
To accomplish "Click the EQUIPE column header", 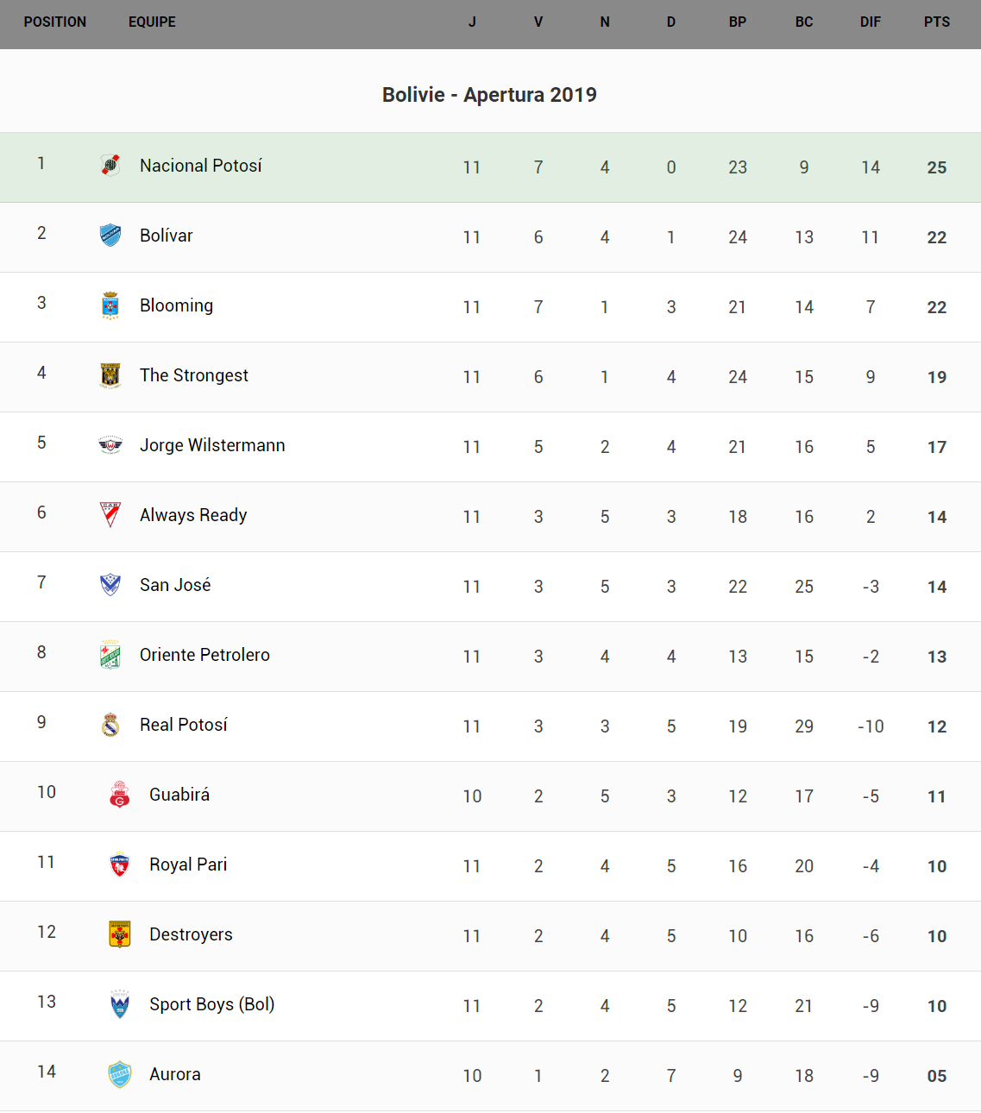I will [152, 22].
